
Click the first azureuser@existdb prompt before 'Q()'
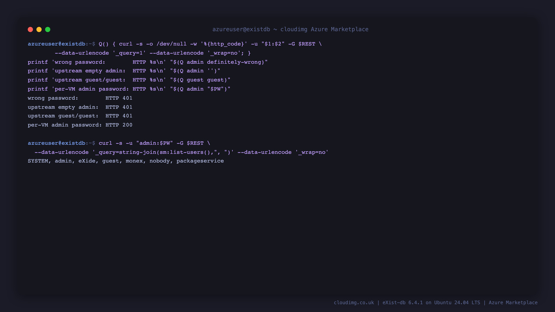[62, 44]
